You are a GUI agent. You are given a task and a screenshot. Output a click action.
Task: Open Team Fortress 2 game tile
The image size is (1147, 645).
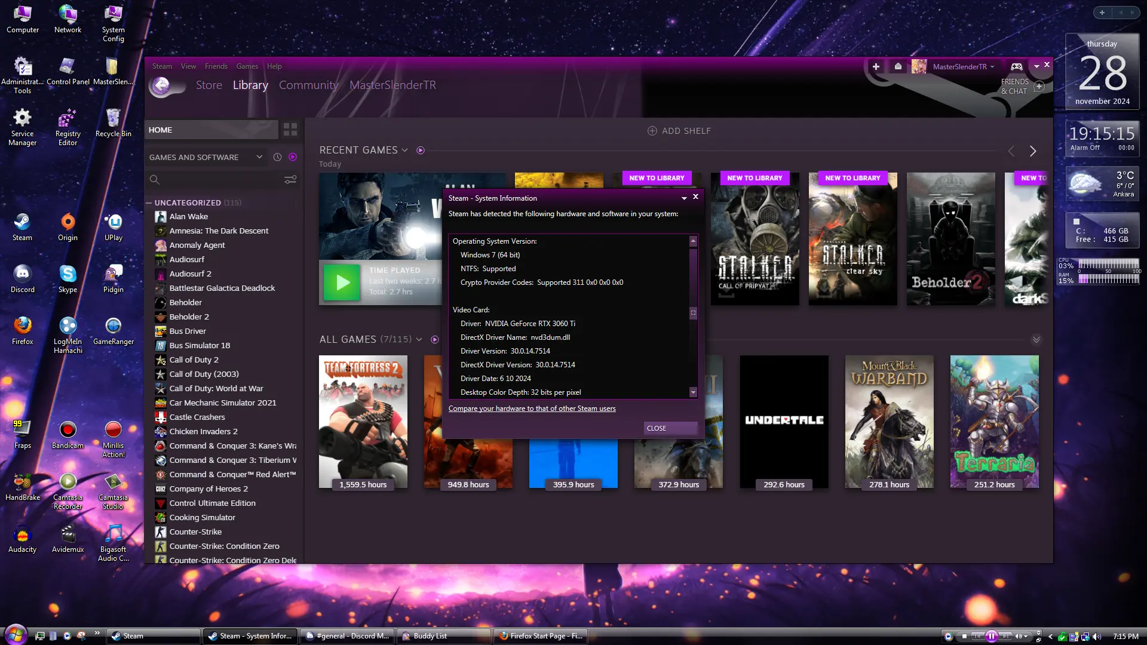[363, 422]
